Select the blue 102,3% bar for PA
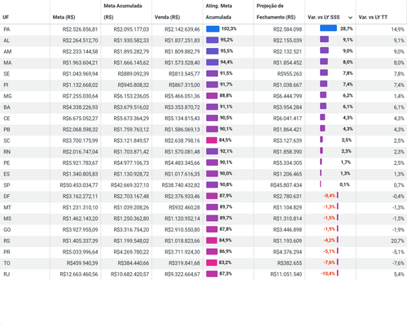Screen dimensions: 407x325 coord(212,28)
